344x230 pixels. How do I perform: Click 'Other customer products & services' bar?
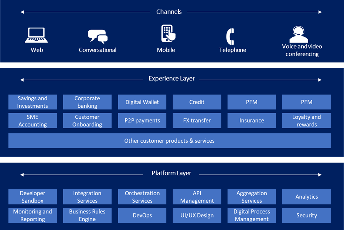[x=169, y=141]
